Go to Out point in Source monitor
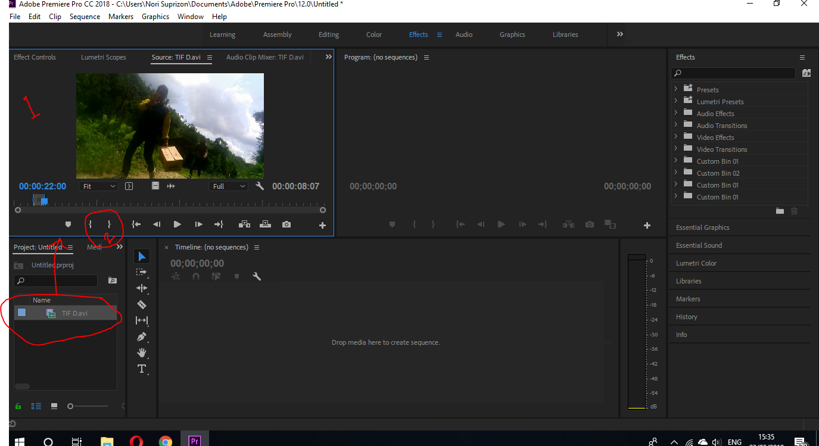The width and height of the screenshot is (819, 446). coord(219,224)
